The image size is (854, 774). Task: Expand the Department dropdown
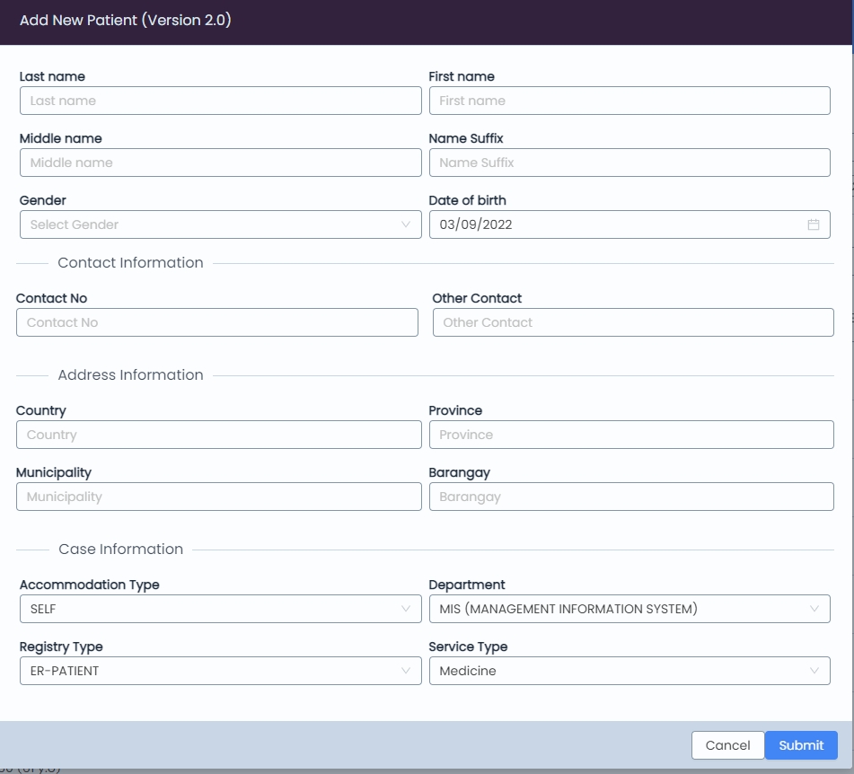click(x=629, y=609)
